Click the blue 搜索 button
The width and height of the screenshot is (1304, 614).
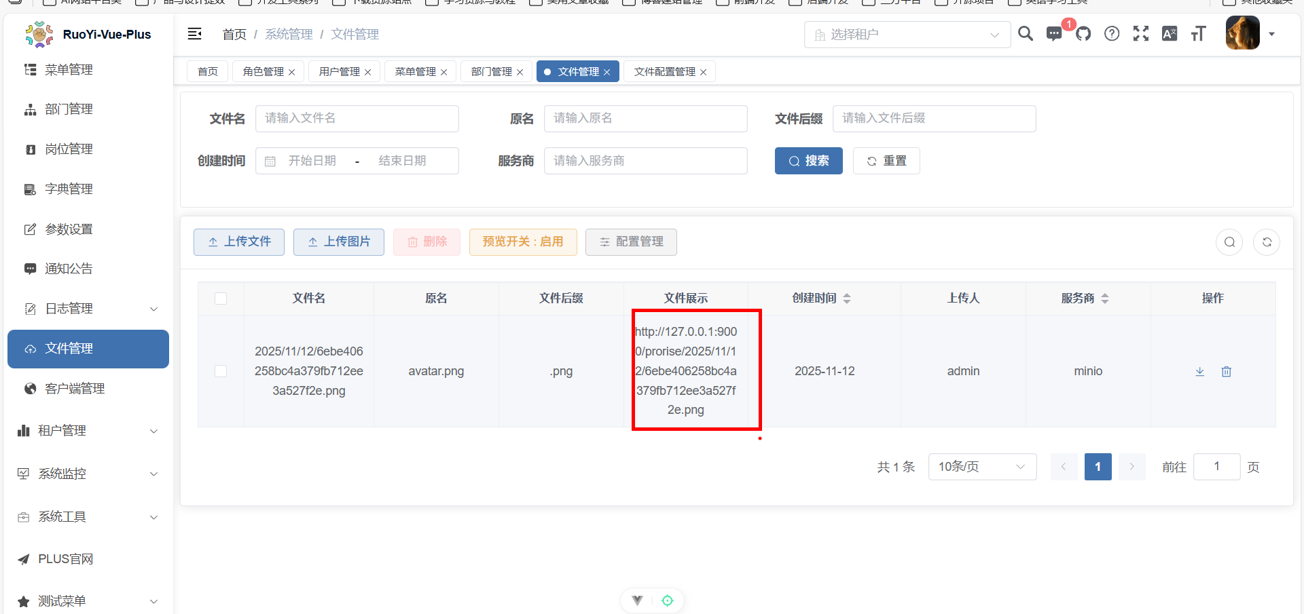pyautogui.click(x=808, y=161)
